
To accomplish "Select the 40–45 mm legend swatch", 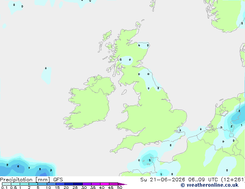I will pos(105,184).
